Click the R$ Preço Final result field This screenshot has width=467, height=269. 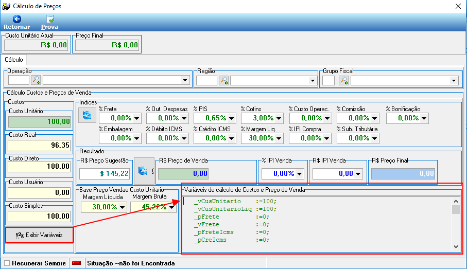click(403, 173)
